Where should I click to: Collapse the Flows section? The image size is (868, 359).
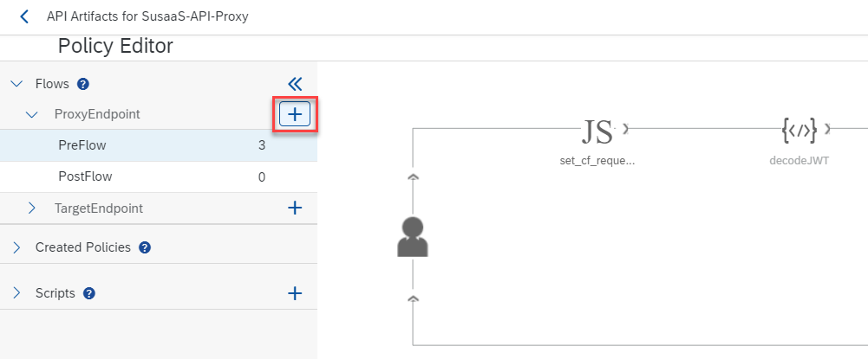pos(17,84)
